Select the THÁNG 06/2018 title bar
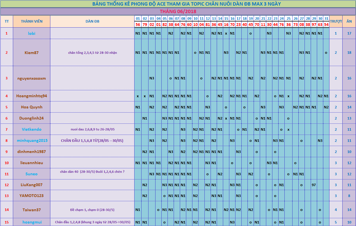This screenshot has height=226, width=356. (x=178, y=11)
